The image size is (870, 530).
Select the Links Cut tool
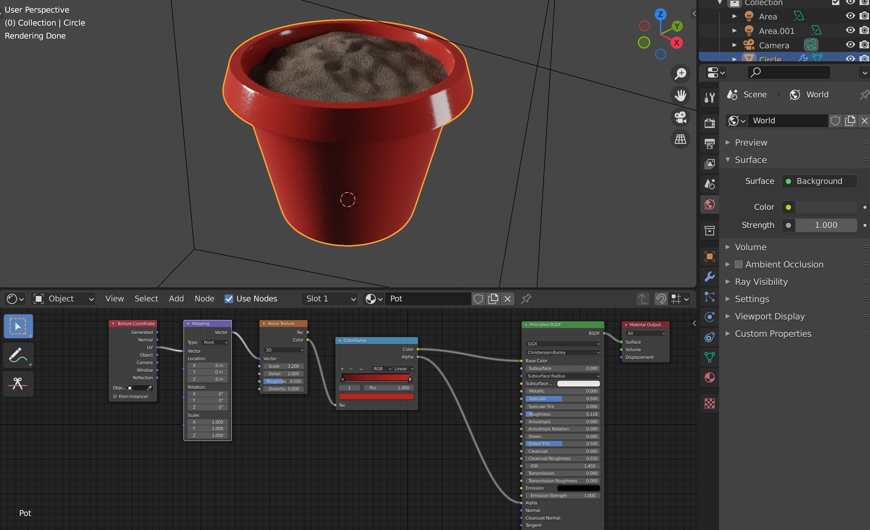18,384
